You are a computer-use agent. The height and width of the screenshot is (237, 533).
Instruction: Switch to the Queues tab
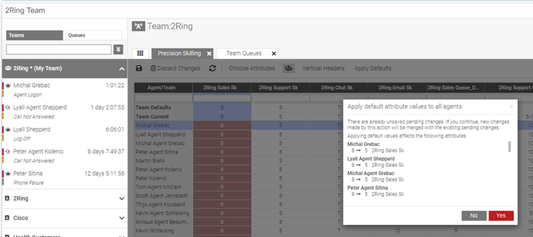94,35
